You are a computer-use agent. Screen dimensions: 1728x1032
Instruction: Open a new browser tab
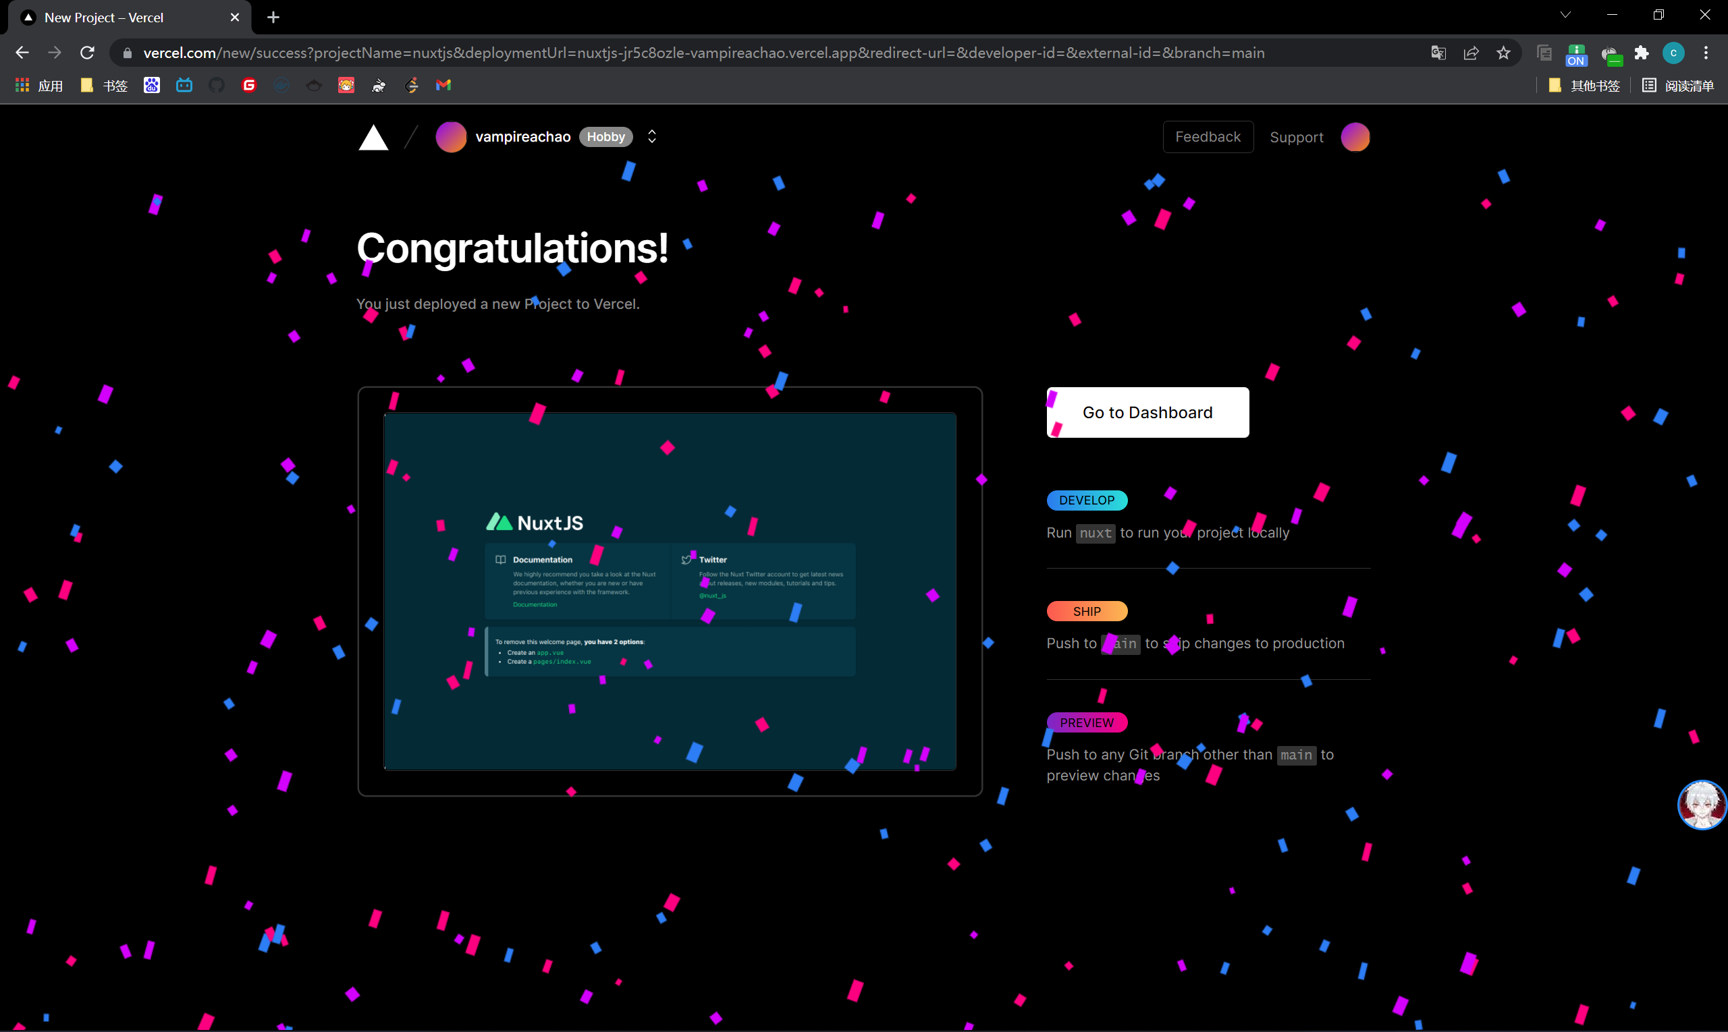[273, 18]
